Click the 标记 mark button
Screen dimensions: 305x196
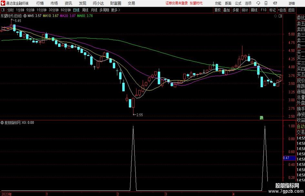272,10
